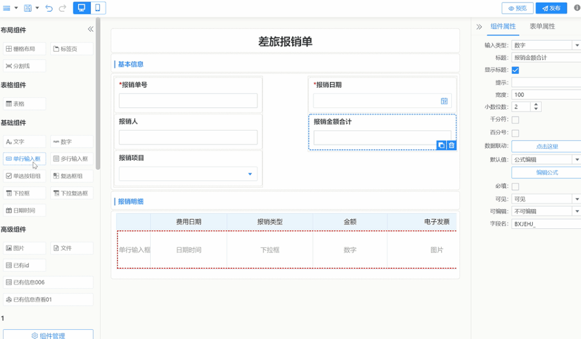Delete the selected 报销金额合计 field
This screenshot has height=339, width=581.
(x=451, y=145)
